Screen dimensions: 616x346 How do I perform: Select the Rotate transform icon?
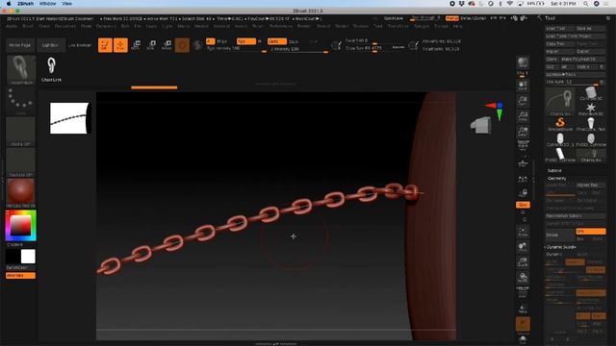click(x=167, y=45)
